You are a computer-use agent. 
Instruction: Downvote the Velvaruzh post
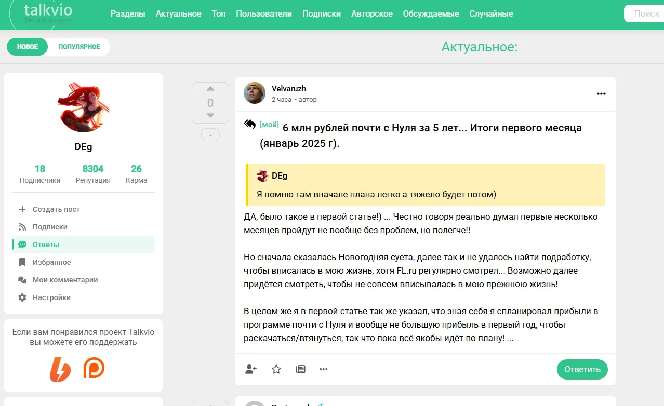pos(210,115)
